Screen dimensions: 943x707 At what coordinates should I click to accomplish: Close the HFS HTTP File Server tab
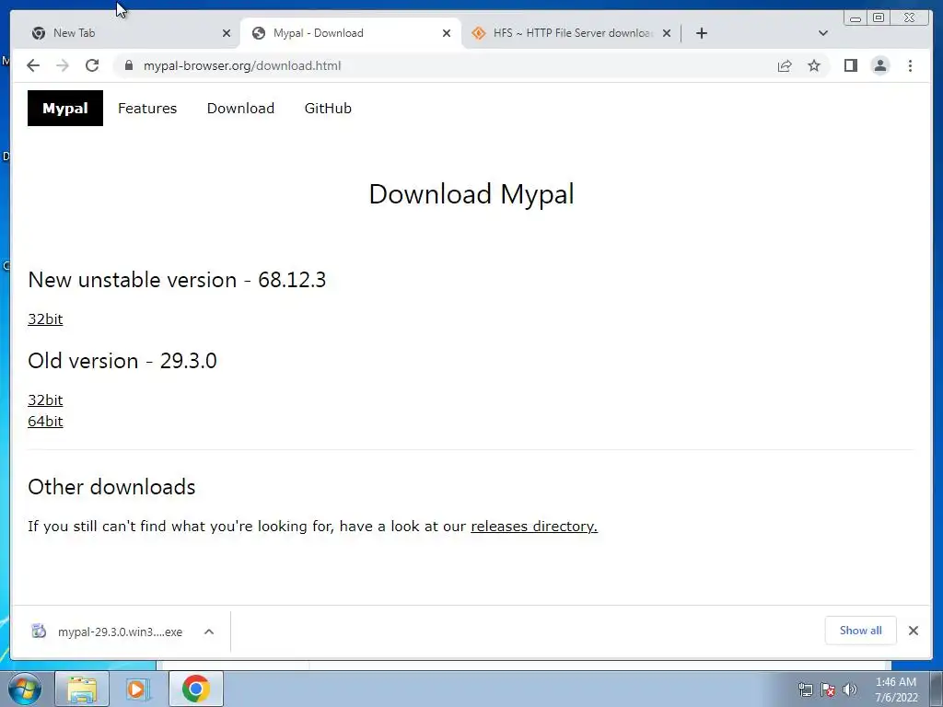click(667, 33)
